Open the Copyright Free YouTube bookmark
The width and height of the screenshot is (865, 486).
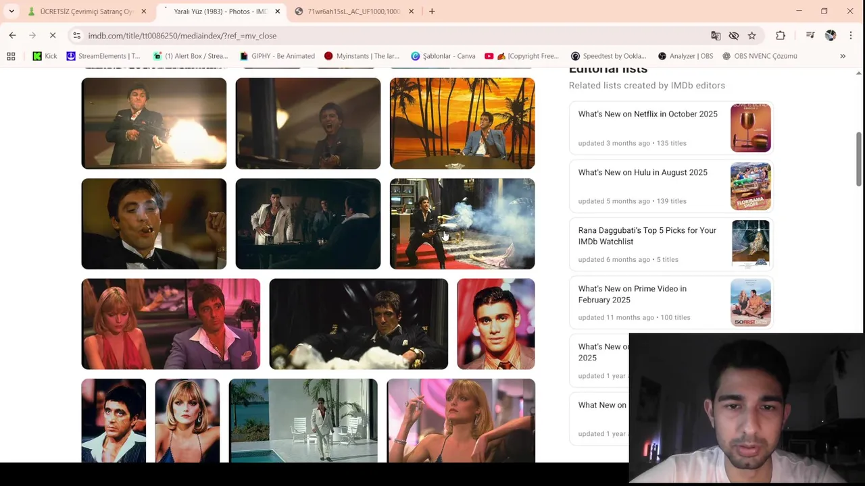click(522, 56)
